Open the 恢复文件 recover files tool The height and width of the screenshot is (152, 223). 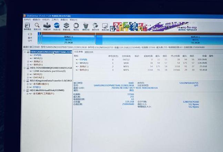click(x=47, y=27)
